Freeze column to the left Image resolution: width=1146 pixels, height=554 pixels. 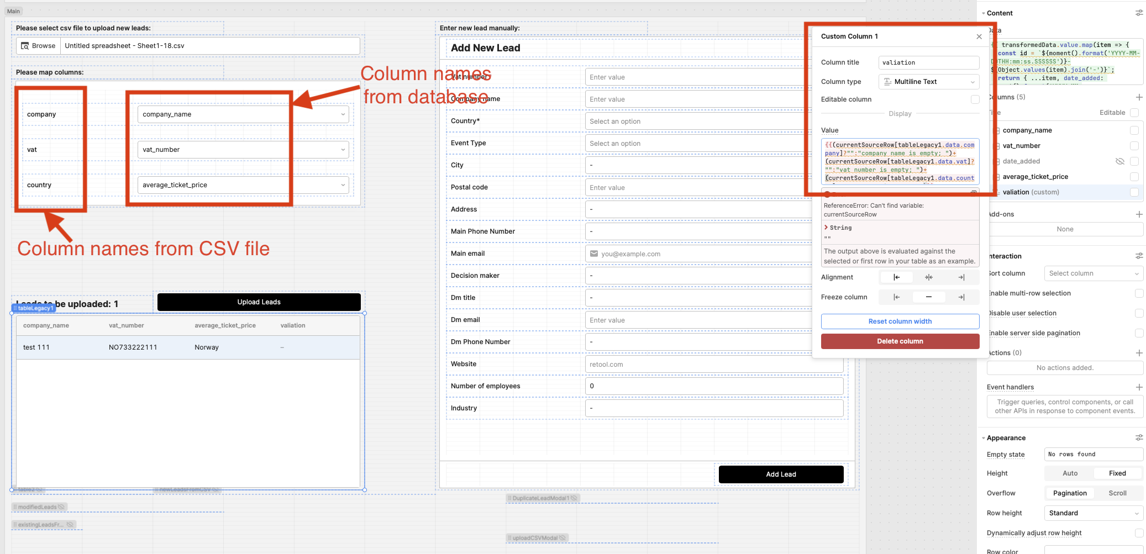coord(896,297)
